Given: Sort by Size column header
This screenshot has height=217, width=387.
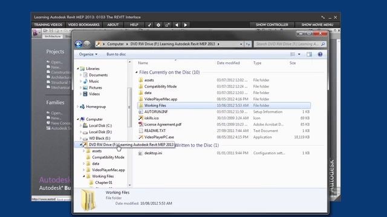Looking at the screenshot, I should [293, 63].
